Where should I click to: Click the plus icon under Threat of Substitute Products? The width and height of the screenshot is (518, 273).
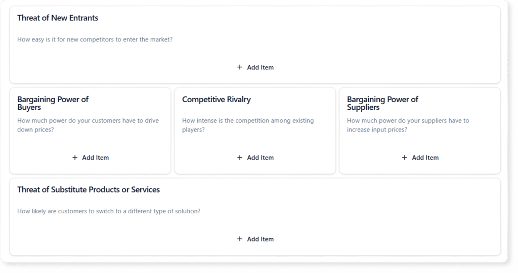pyautogui.click(x=240, y=239)
